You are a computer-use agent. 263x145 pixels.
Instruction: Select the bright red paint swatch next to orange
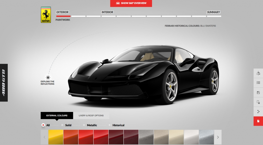[x=86, y=137]
